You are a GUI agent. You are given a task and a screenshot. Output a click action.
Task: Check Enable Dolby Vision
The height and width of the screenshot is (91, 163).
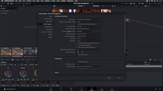pos(77,62)
